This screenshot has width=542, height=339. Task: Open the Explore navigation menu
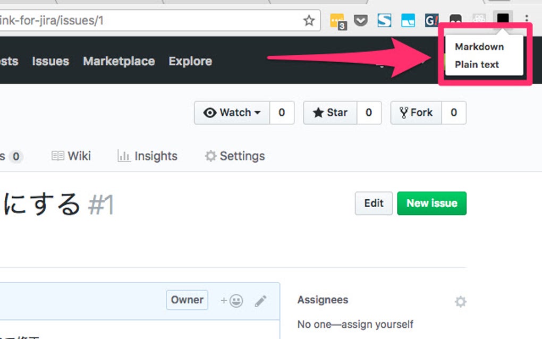(x=190, y=61)
